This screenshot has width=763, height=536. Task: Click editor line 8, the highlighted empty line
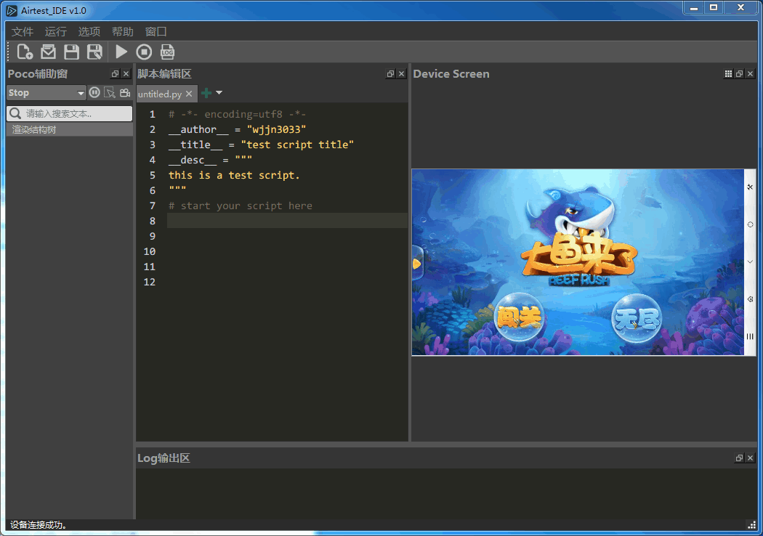click(x=287, y=221)
